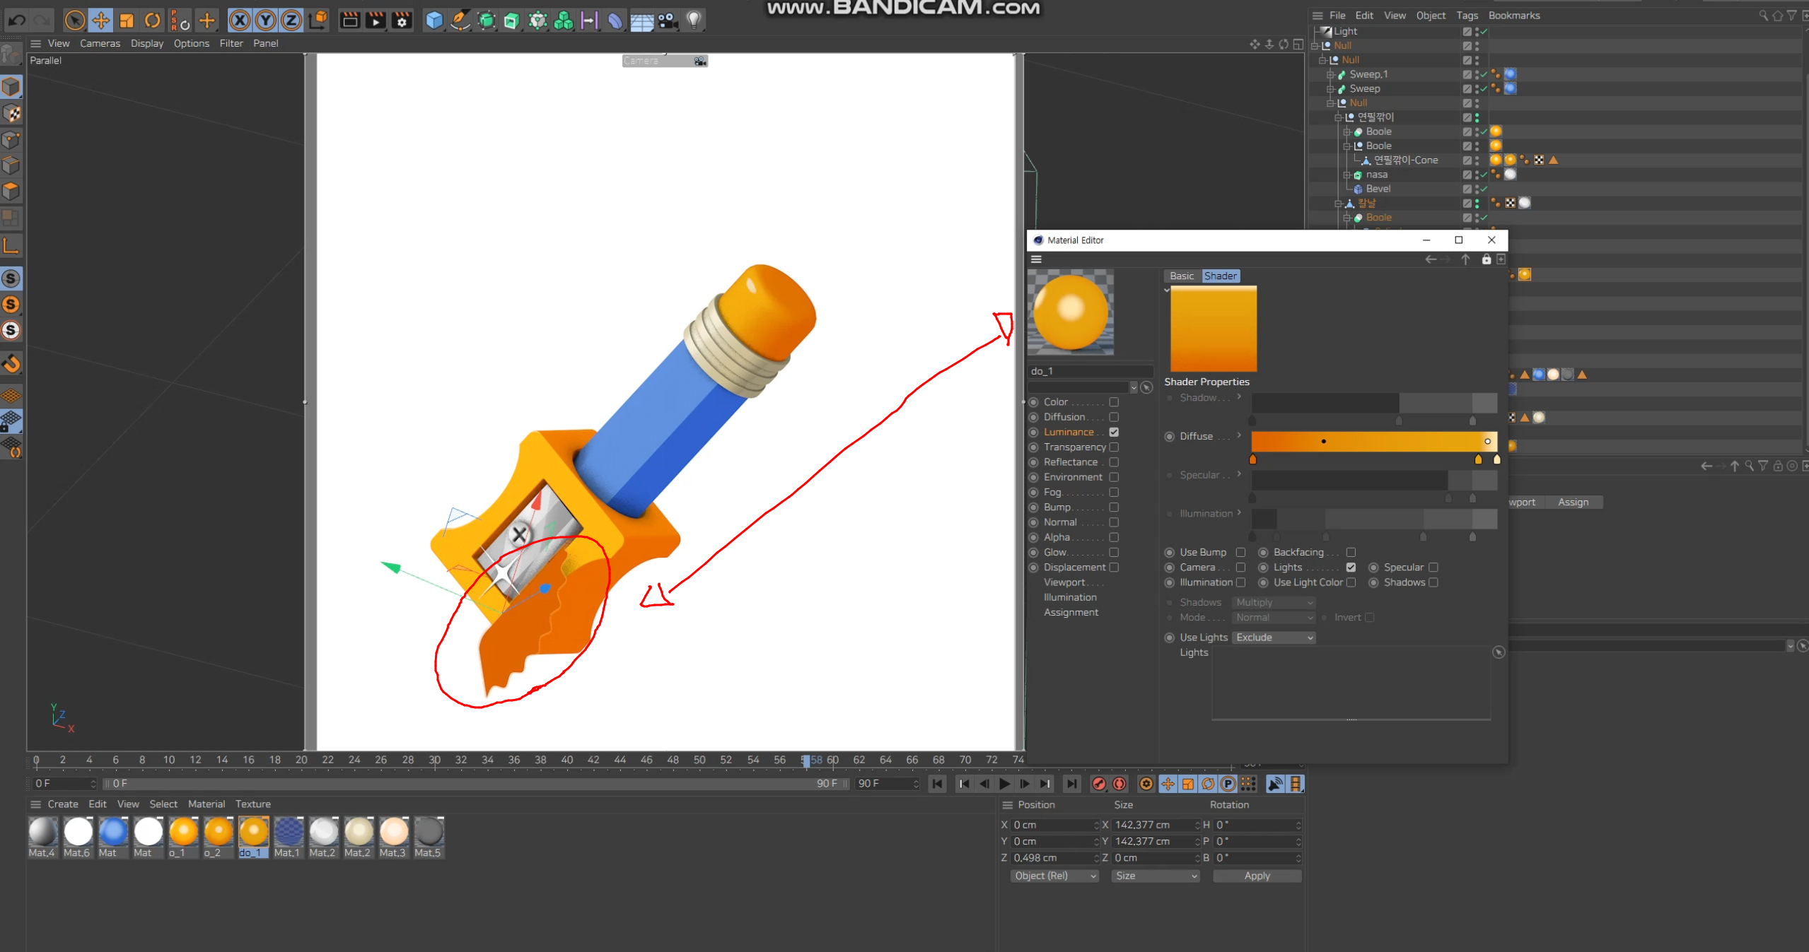This screenshot has width=1809, height=952.
Task: Open the Illumination material setting
Action: tap(1070, 598)
